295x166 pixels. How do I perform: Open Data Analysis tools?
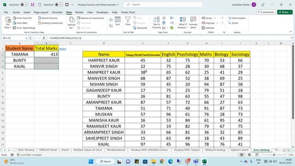coord(237,18)
